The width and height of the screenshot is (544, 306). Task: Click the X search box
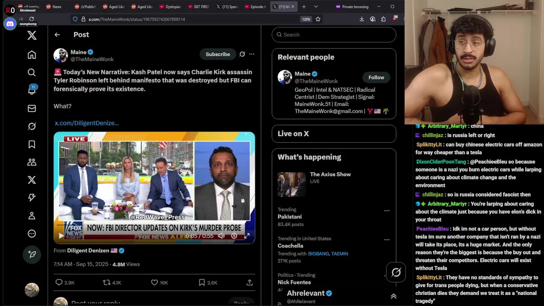click(334, 34)
